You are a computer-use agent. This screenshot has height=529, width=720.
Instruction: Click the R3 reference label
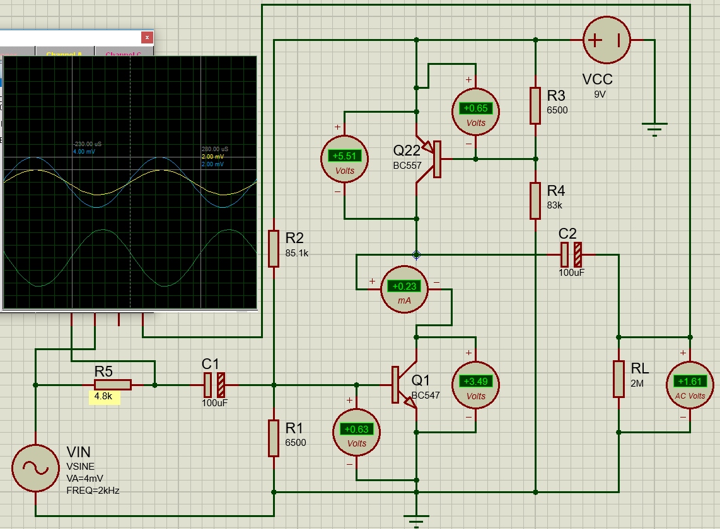tap(555, 96)
